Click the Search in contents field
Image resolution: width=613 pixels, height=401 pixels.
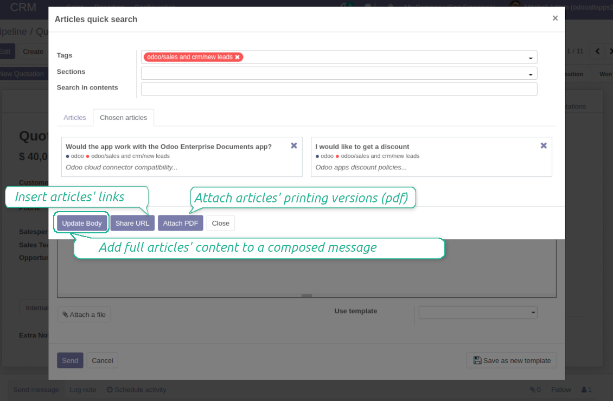339,89
